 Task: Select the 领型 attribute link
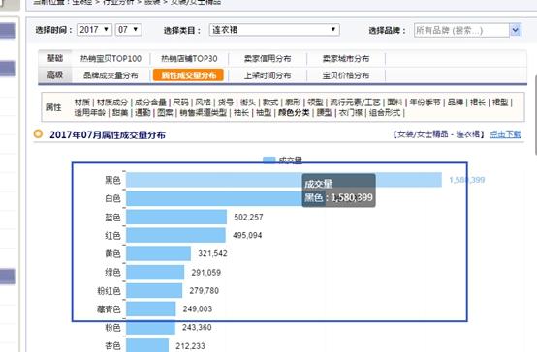tap(315, 103)
